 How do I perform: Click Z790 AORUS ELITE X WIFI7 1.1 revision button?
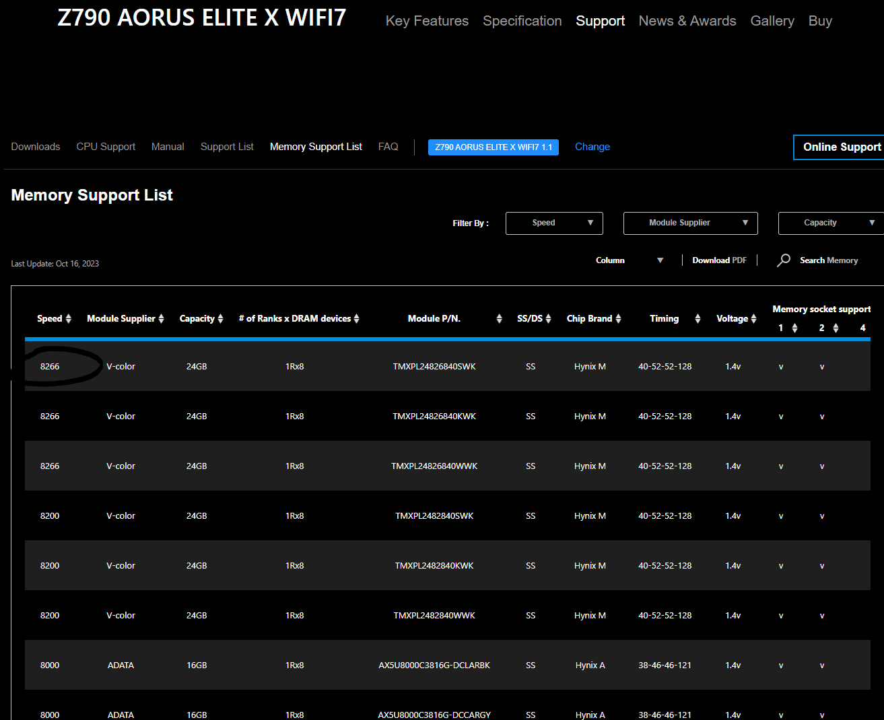494,147
